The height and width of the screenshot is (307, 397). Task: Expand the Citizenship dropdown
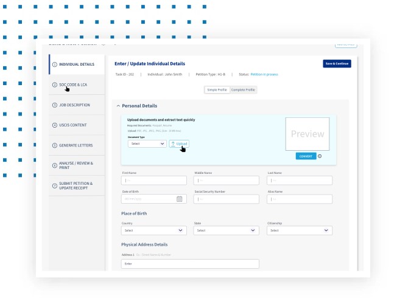(300, 230)
